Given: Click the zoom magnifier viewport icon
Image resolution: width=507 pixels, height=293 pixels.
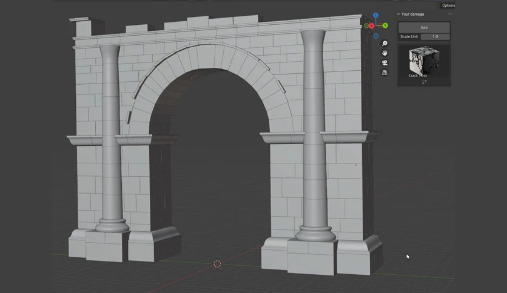Looking at the screenshot, I should click(x=384, y=43).
